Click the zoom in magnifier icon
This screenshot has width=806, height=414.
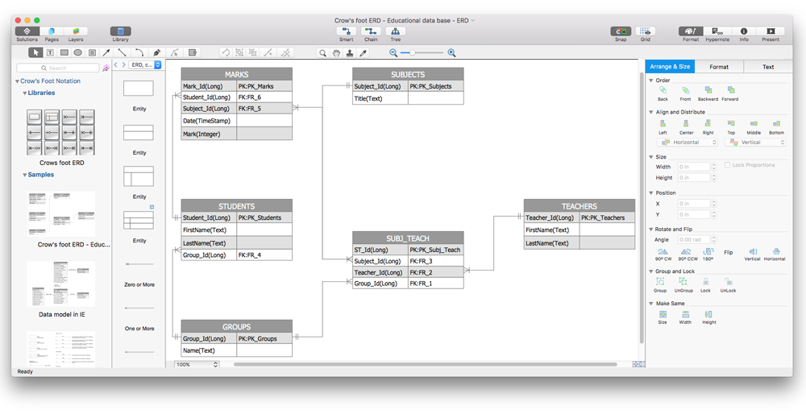(452, 52)
